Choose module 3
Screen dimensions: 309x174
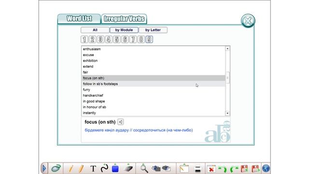(100, 40)
